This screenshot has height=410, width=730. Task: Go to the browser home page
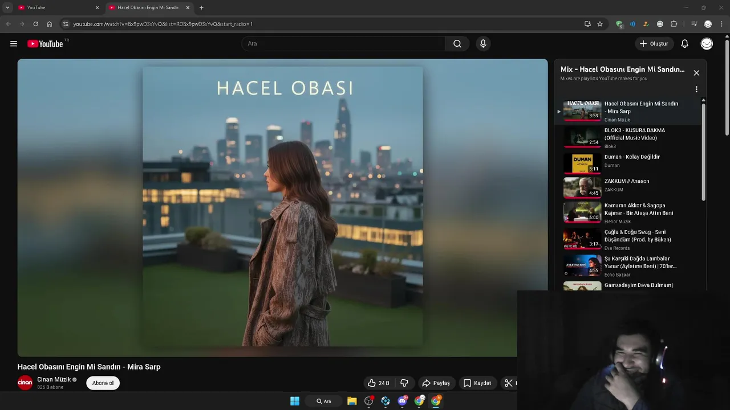click(x=50, y=24)
